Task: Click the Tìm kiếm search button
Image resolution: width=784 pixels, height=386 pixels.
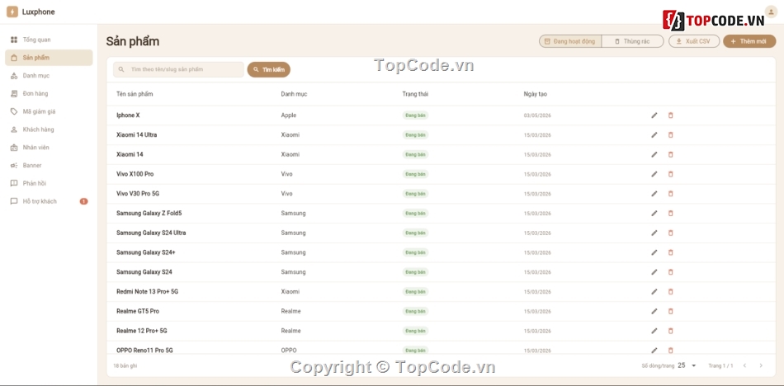Action: [x=268, y=69]
